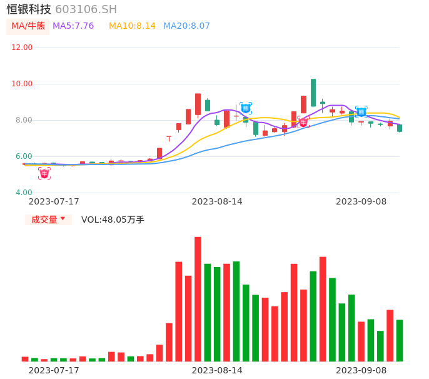The height and width of the screenshot is (379, 429).
Task: Click the tallest red volume bar
Action: (x=198, y=299)
